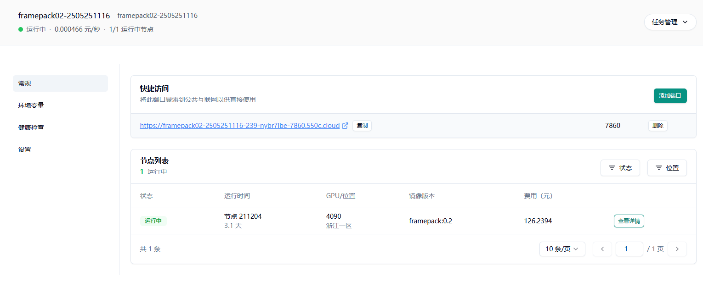Open the 环境变量 sidebar section
This screenshot has width=703, height=282.
pos(31,105)
